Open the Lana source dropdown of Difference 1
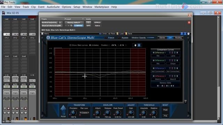This screenshot has height=125, width=223. coord(173,56)
